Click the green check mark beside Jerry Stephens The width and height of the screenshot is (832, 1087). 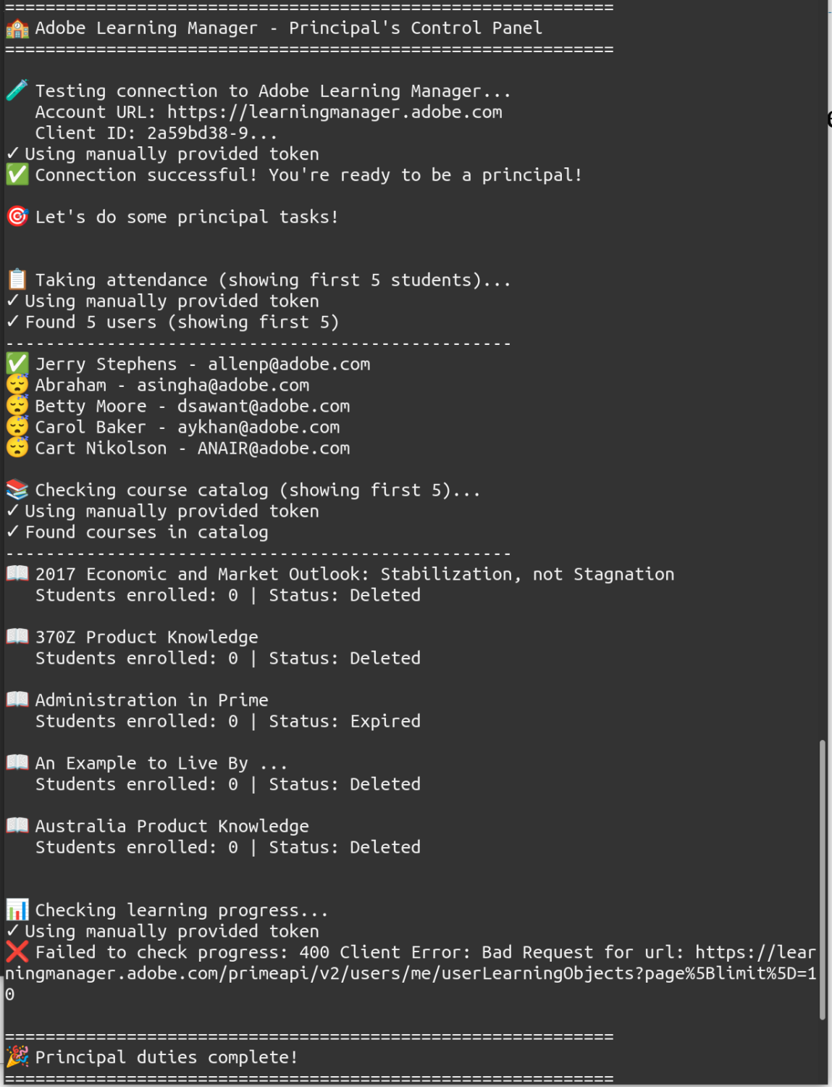click(x=17, y=364)
